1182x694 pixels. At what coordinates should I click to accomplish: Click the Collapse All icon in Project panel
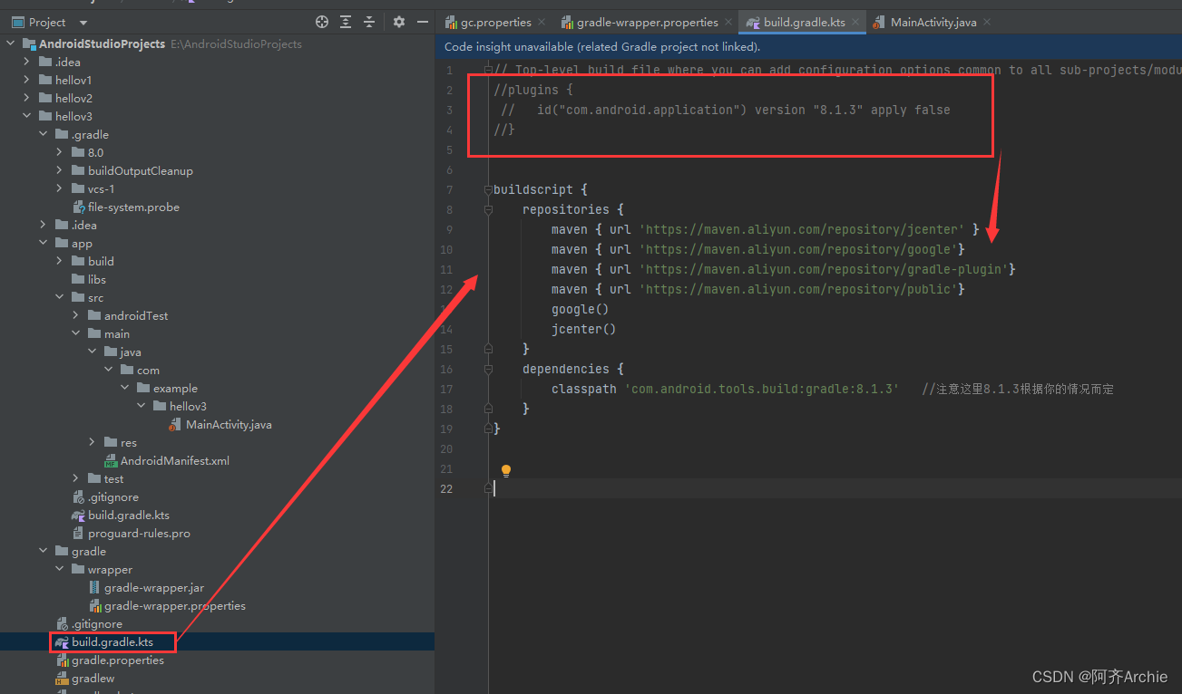point(369,22)
